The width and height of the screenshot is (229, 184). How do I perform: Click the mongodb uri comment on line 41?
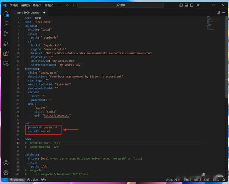coord(57,174)
